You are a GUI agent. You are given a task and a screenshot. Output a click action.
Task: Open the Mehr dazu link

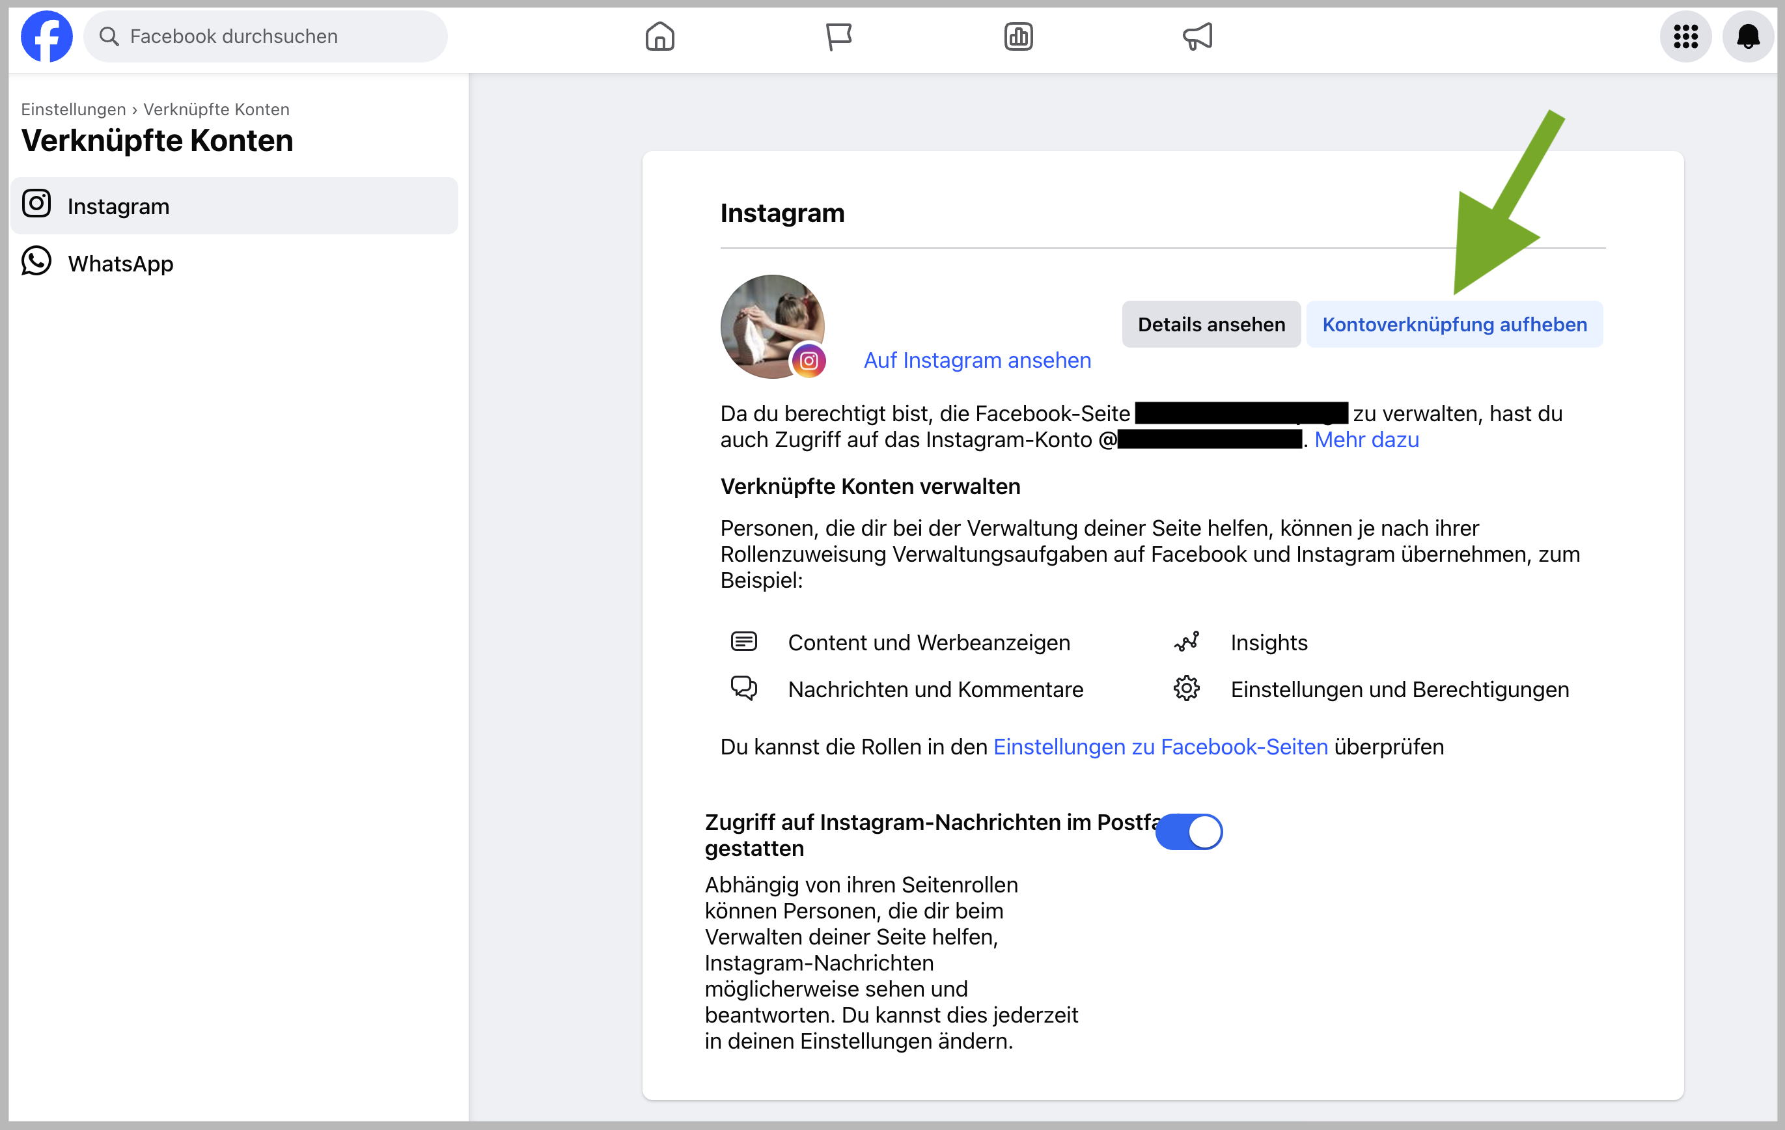click(1367, 440)
